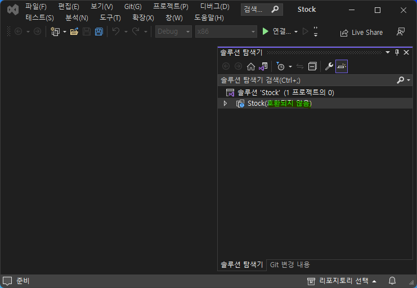This screenshot has width=417, height=288.
Task: Open the 디버그(D) menu
Action: pyautogui.click(x=214, y=7)
